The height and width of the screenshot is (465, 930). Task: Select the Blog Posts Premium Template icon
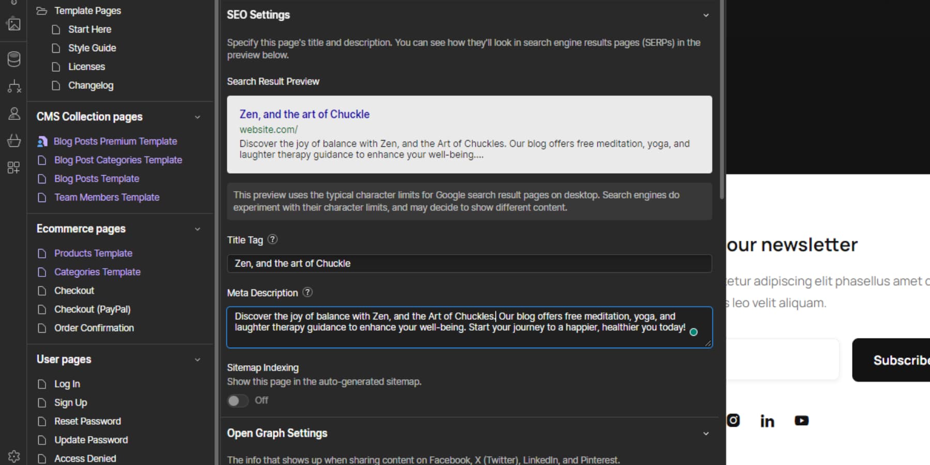(x=42, y=141)
